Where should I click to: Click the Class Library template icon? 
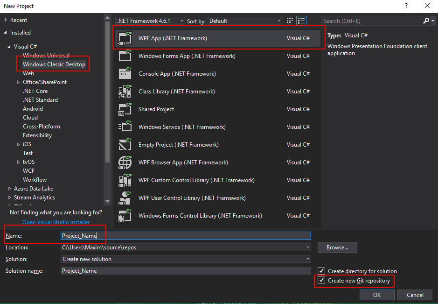click(125, 91)
